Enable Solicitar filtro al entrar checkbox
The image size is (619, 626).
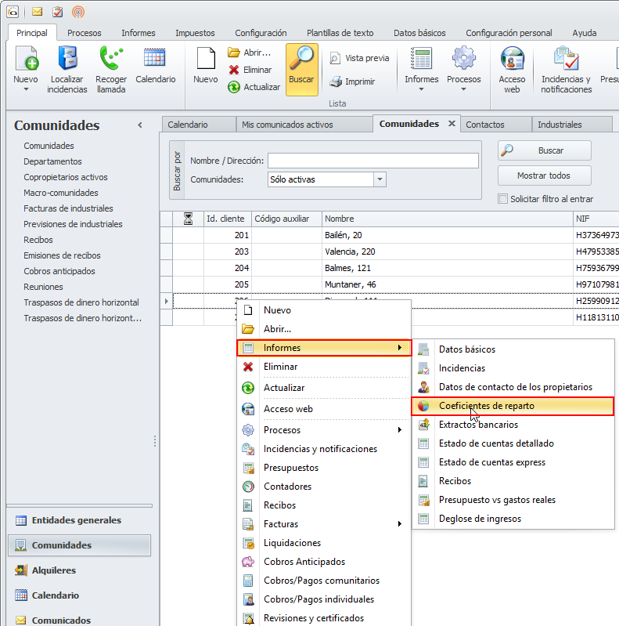[x=503, y=200]
